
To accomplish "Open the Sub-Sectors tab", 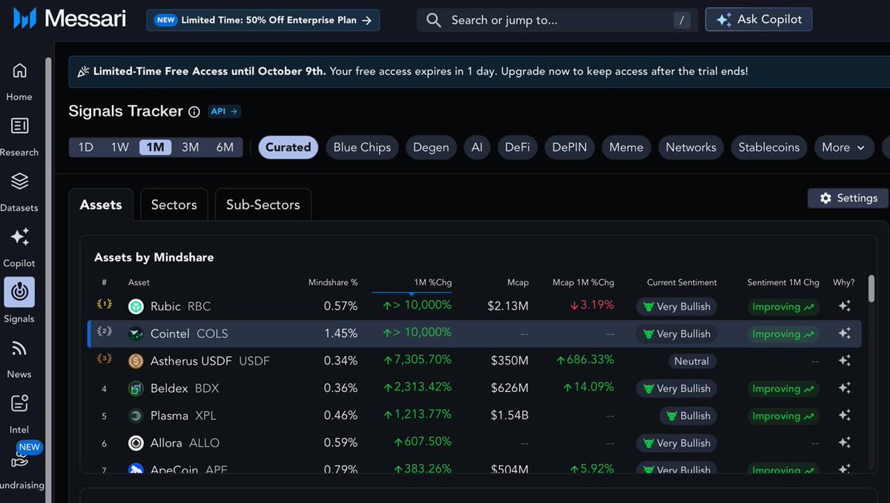I will (263, 204).
